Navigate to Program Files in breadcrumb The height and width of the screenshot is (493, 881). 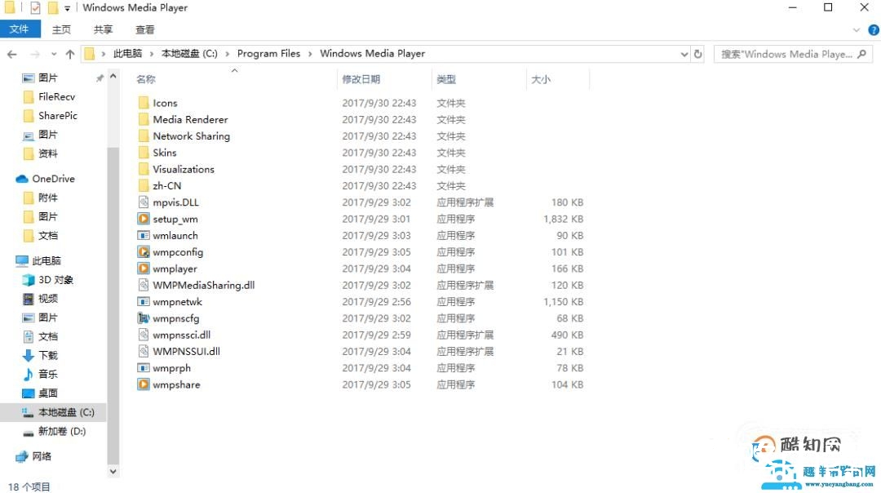coord(268,53)
